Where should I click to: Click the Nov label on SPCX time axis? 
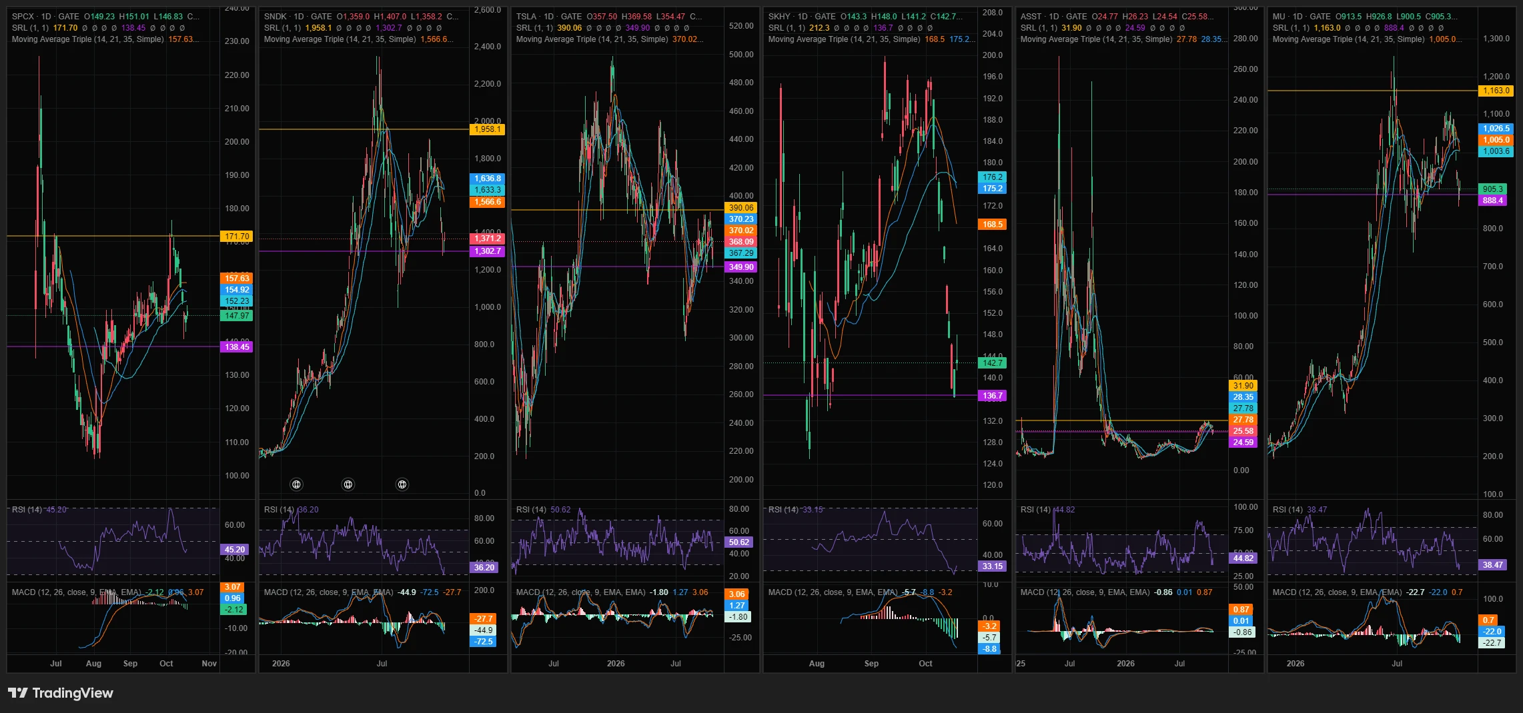pos(209,664)
